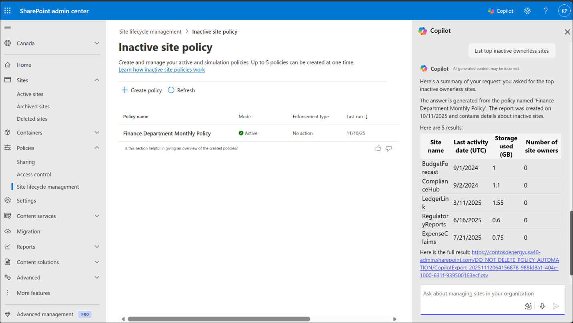This screenshot has height=323, width=573.
Task: Open the Microsoft 365 app launcher
Action: (x=7, y=10)
